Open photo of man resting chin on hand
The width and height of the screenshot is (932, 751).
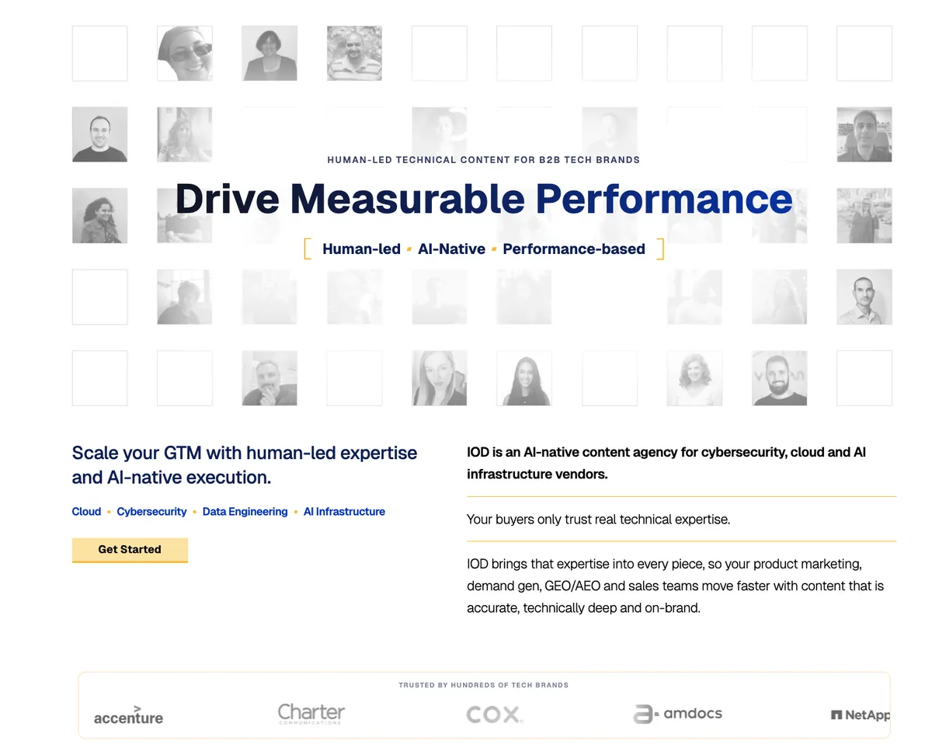[x=270, y=378]
